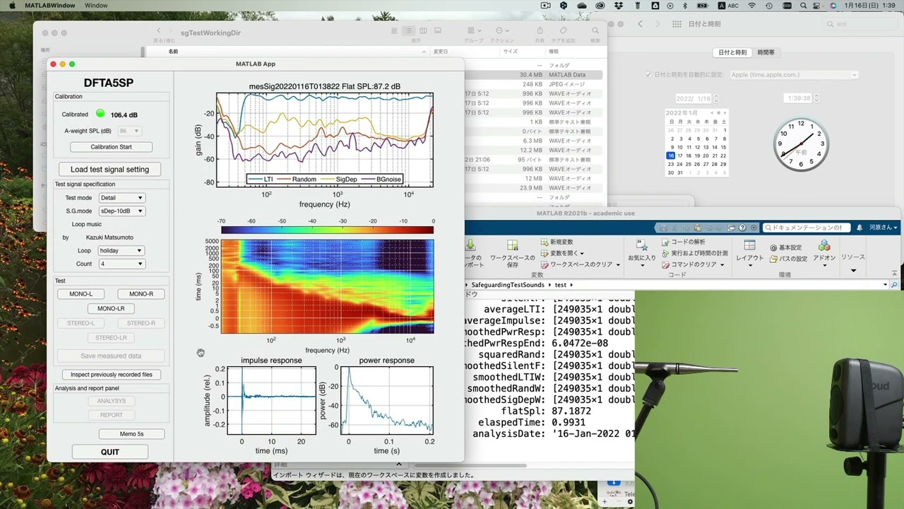Click Memo 5s button
This screenshot has width=904, height=509.
(132, 434)
